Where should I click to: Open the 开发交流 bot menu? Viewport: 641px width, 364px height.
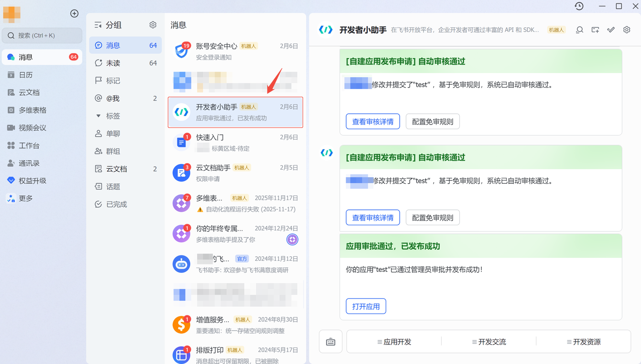489,342
